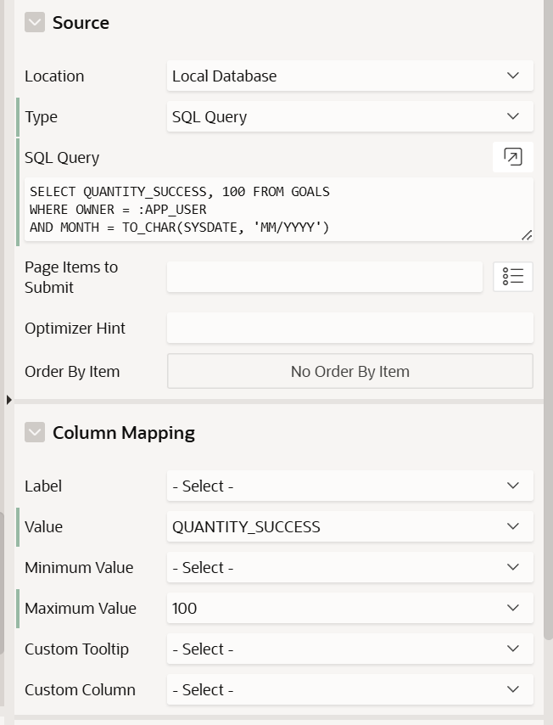
Task: Click the panel splitter arrow on left edge
Action: 8,399
